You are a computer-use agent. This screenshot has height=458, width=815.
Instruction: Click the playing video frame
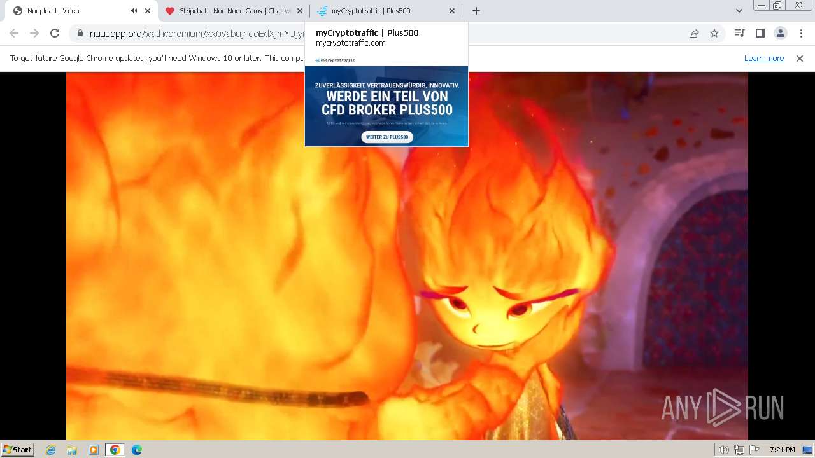click(x=407, y=256)
